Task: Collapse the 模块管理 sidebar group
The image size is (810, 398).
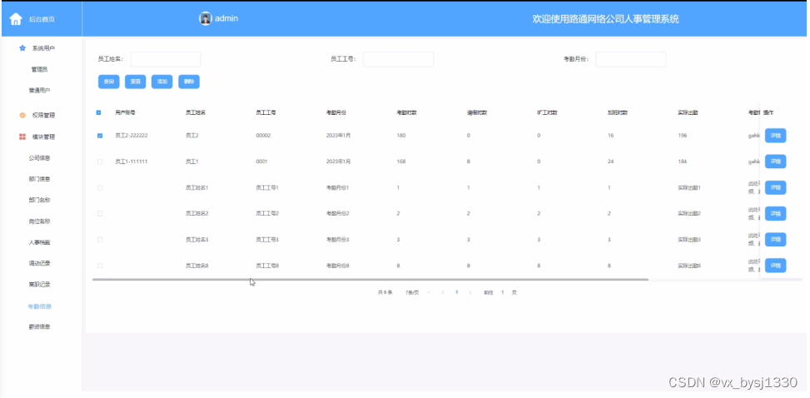Action: click(43, 137)
